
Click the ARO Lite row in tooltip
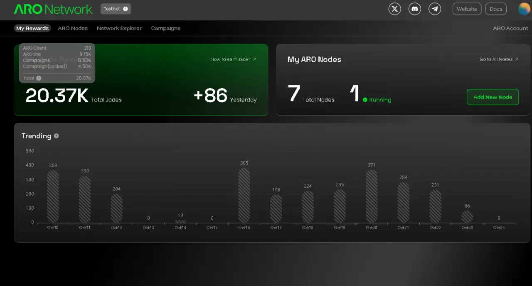57,54
